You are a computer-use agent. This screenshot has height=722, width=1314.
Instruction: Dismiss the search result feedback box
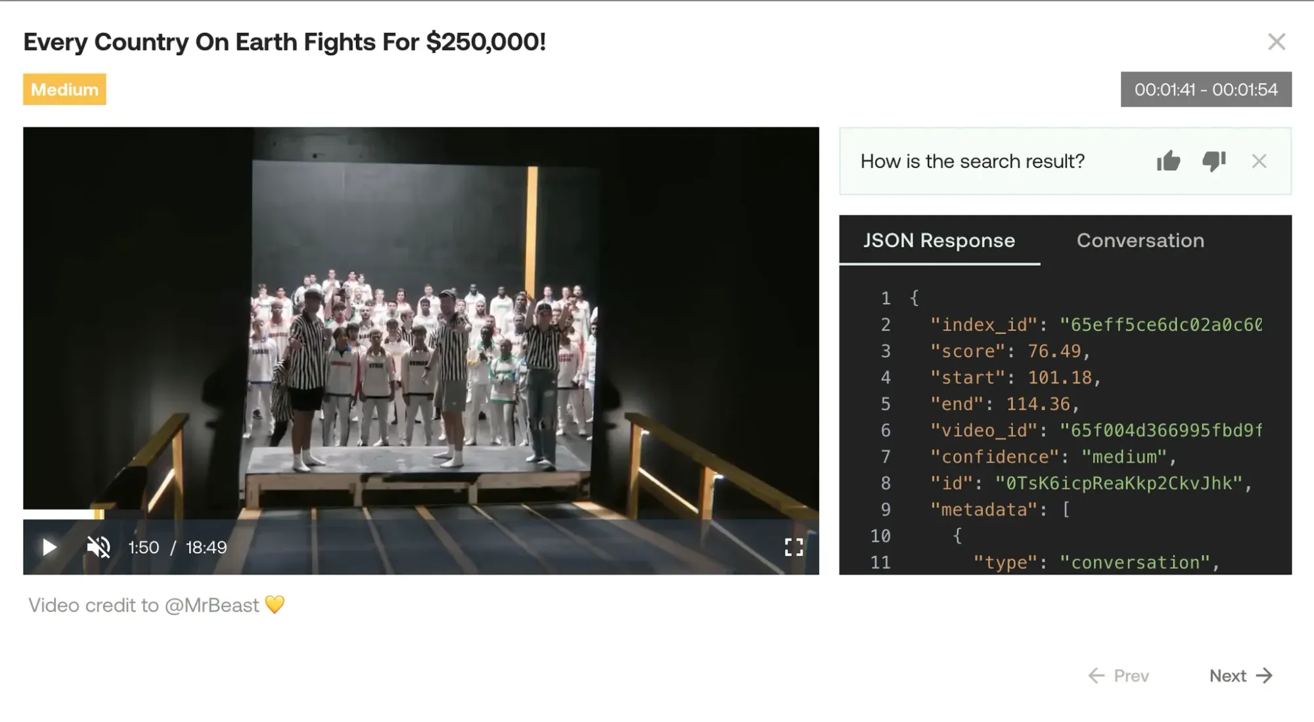tap(1259, 161)
